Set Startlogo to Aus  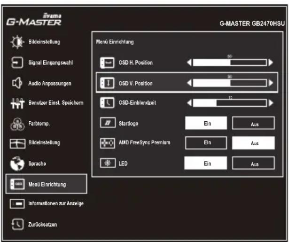(253, 123)
